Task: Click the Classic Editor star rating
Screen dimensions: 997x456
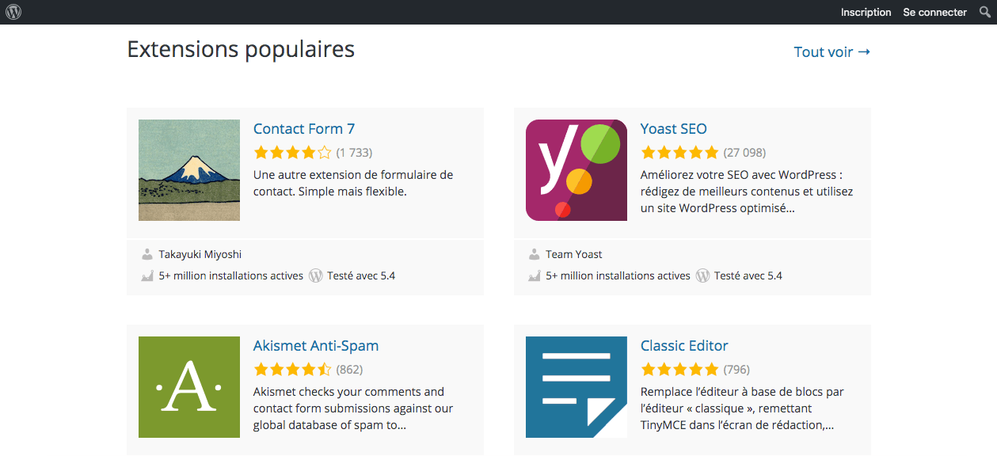Action: [679, 370]
